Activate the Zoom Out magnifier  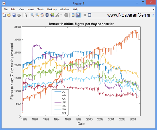point(37,15)
